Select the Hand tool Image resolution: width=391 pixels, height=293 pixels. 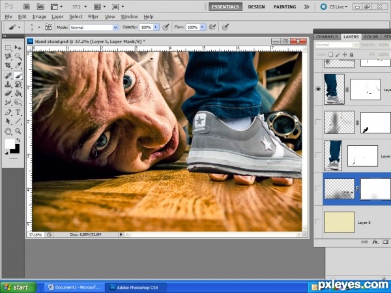8,131
